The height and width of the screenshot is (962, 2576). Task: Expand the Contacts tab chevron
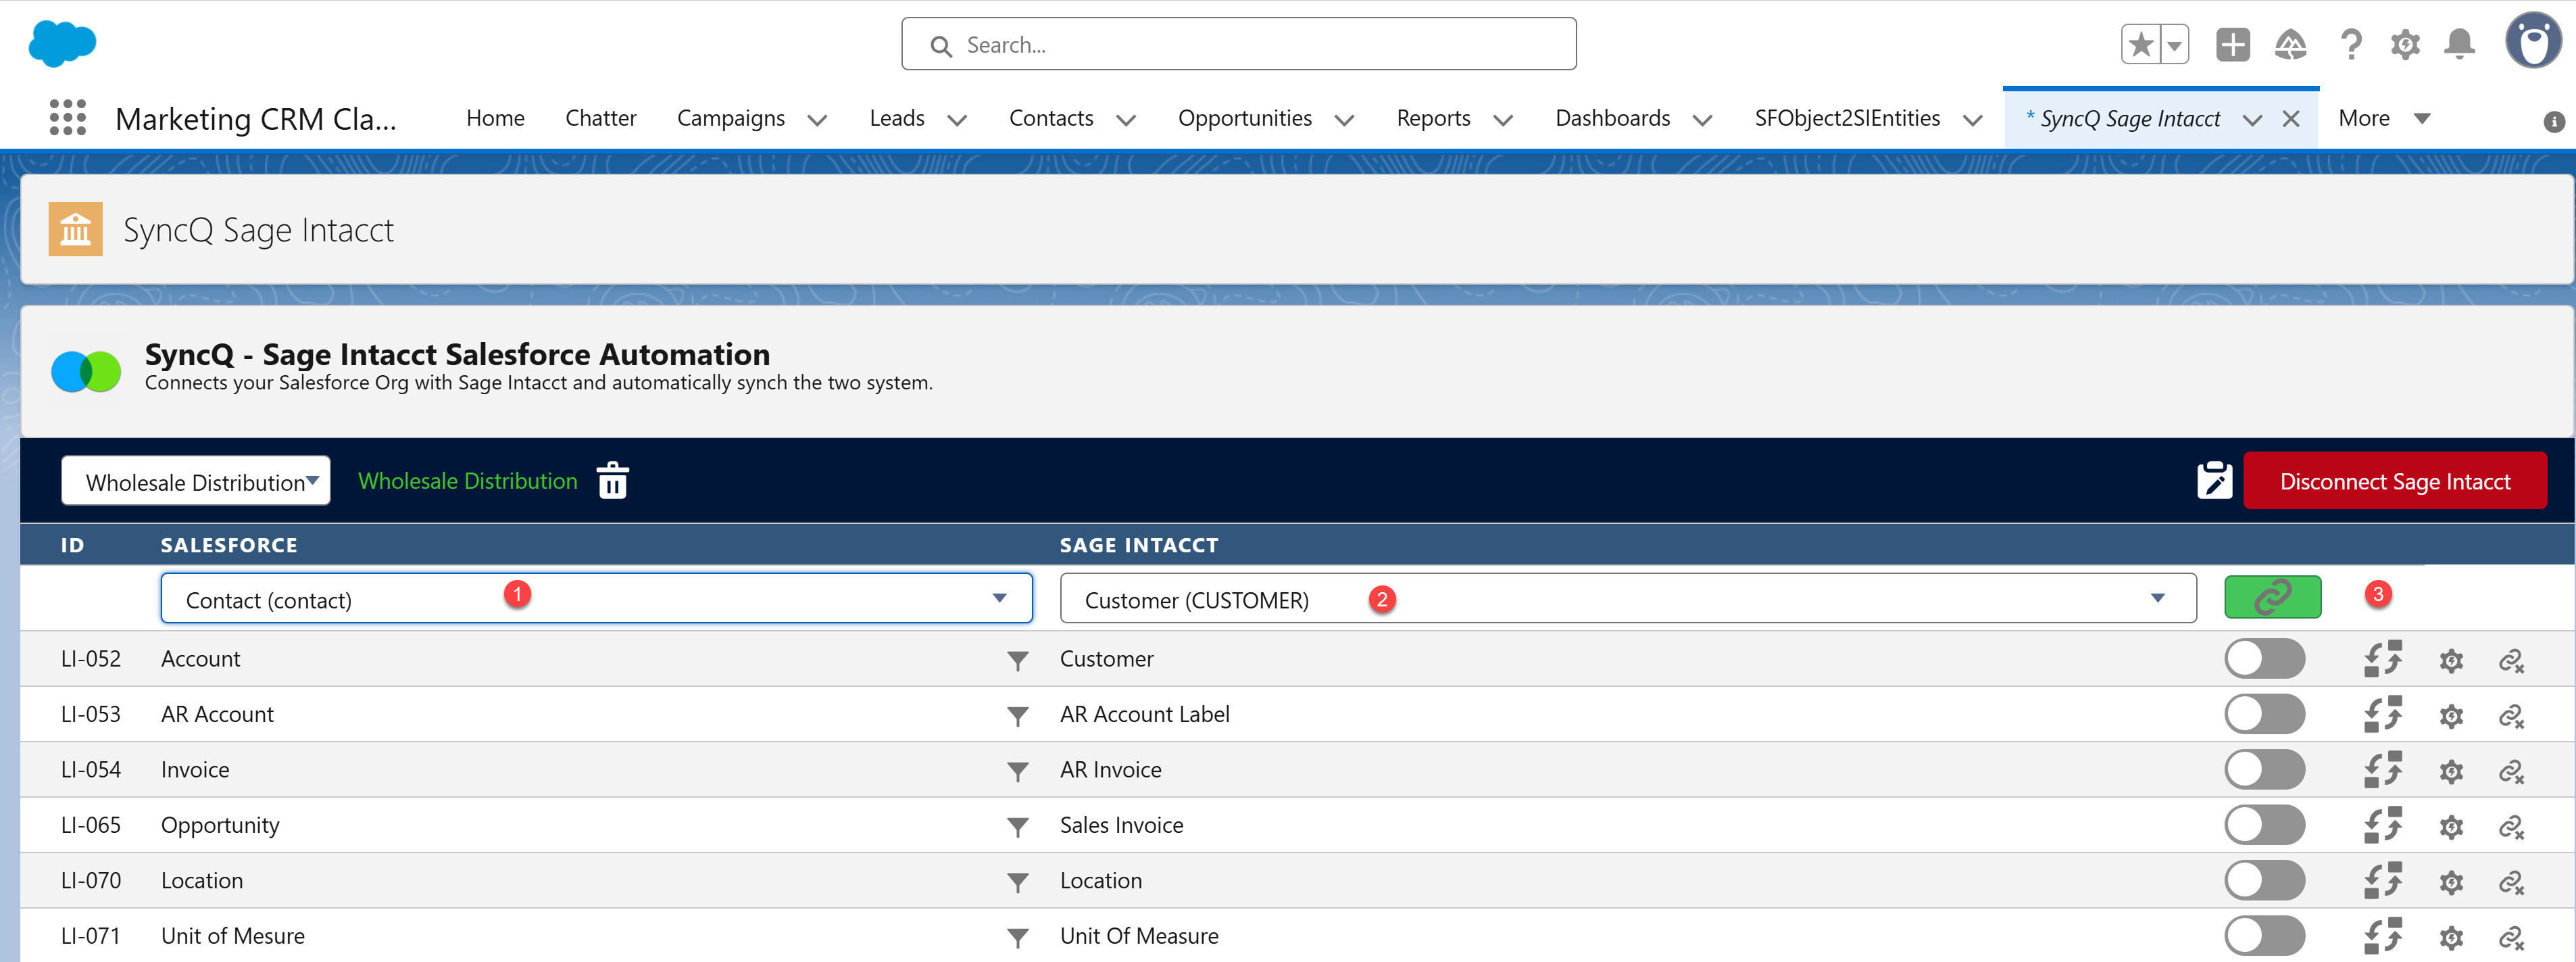1125,120
